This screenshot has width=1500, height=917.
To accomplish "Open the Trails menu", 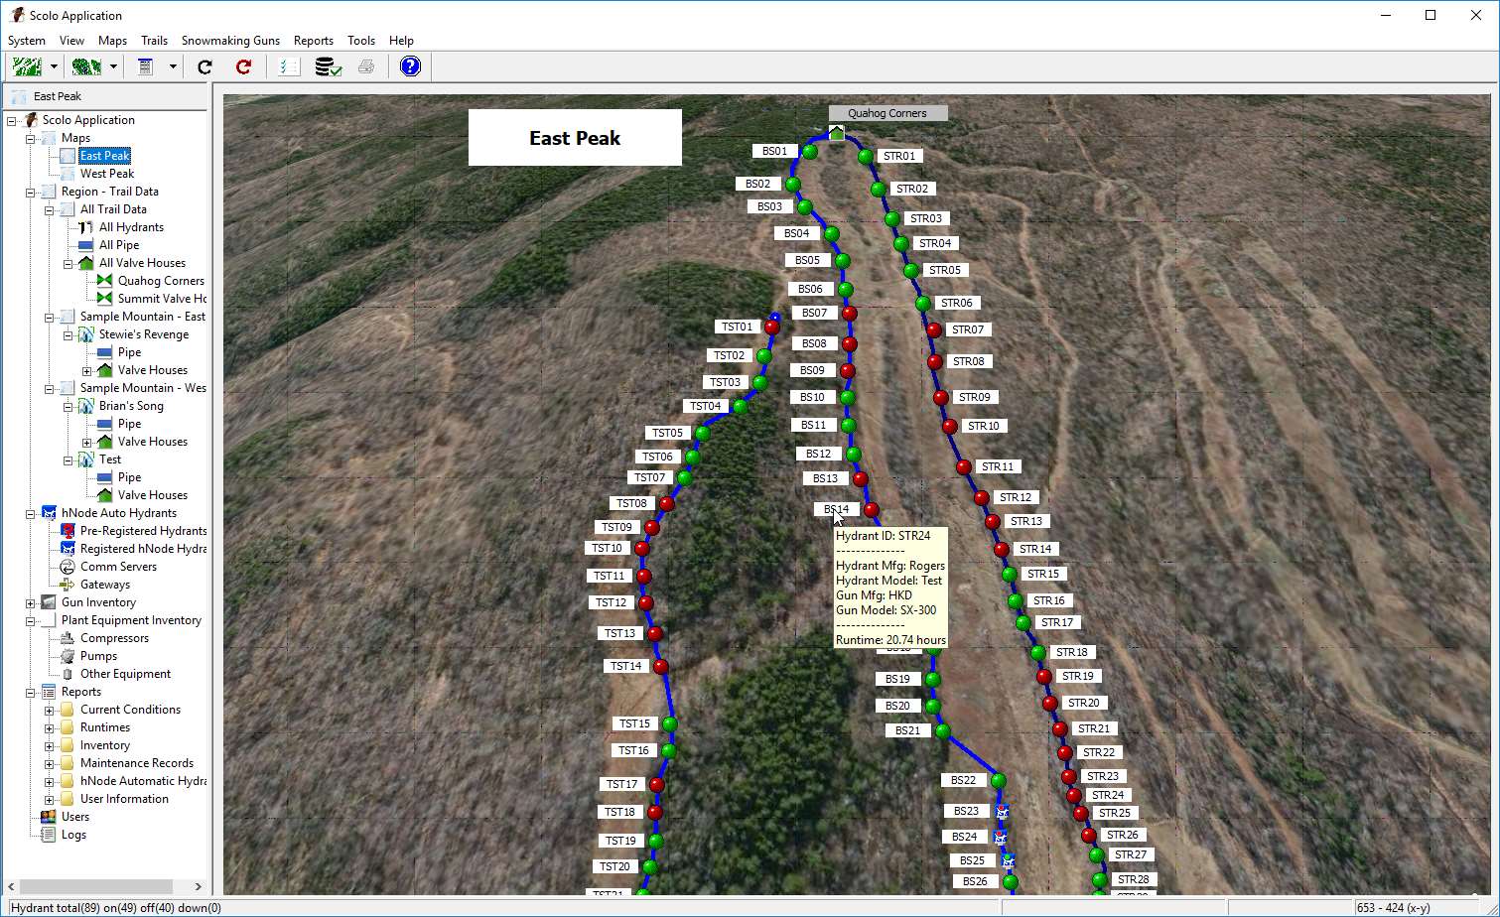I will (154, 41).
